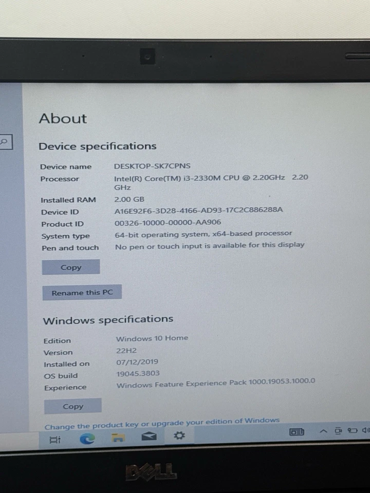Click the Device name label
Screen dimensions: 370x493
pos(66,166)
